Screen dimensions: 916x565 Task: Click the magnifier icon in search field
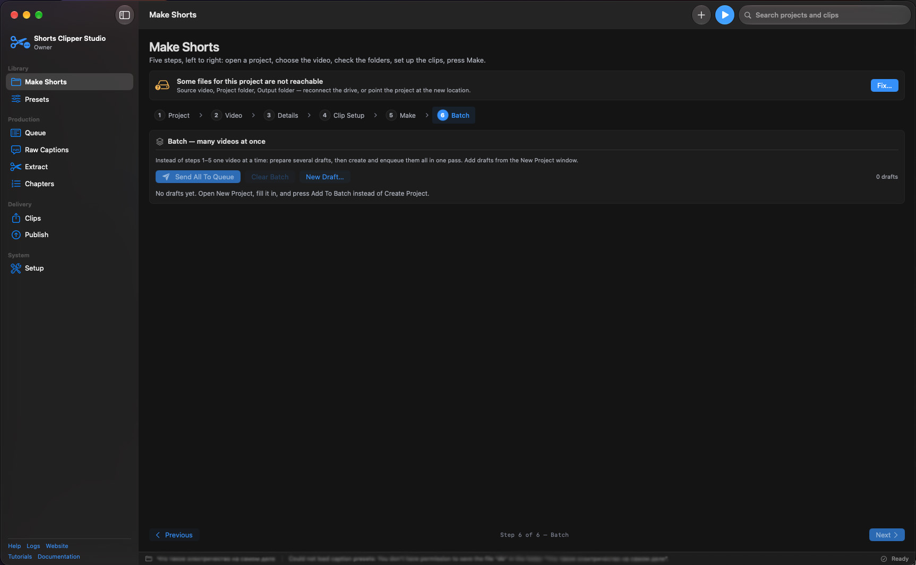748,15
